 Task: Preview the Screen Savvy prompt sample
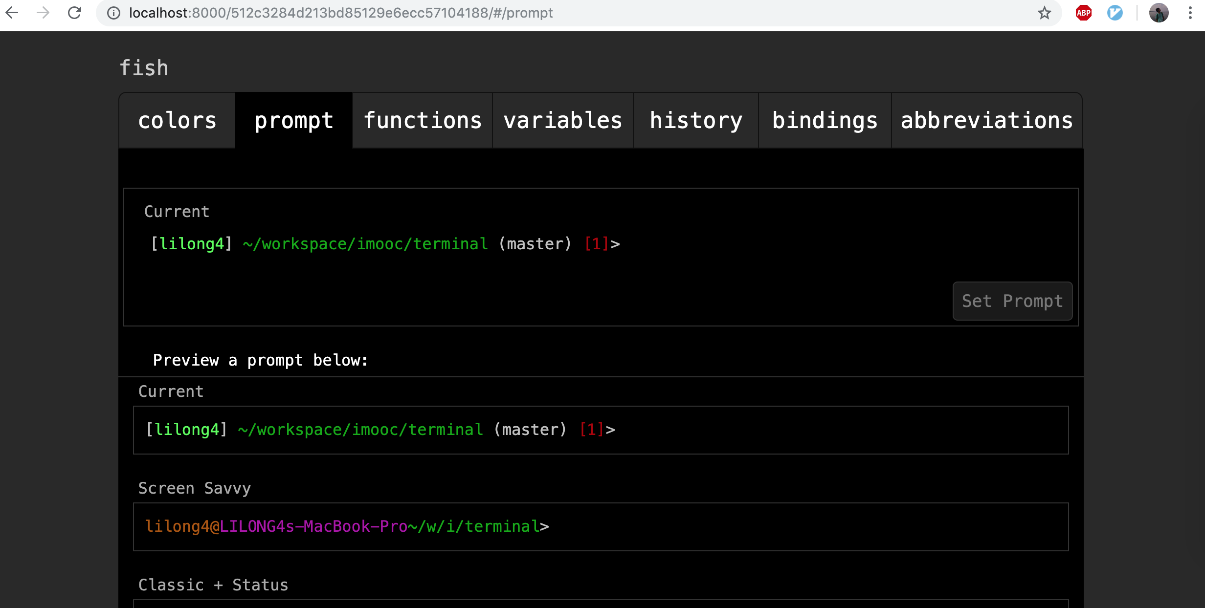point(601,526)
